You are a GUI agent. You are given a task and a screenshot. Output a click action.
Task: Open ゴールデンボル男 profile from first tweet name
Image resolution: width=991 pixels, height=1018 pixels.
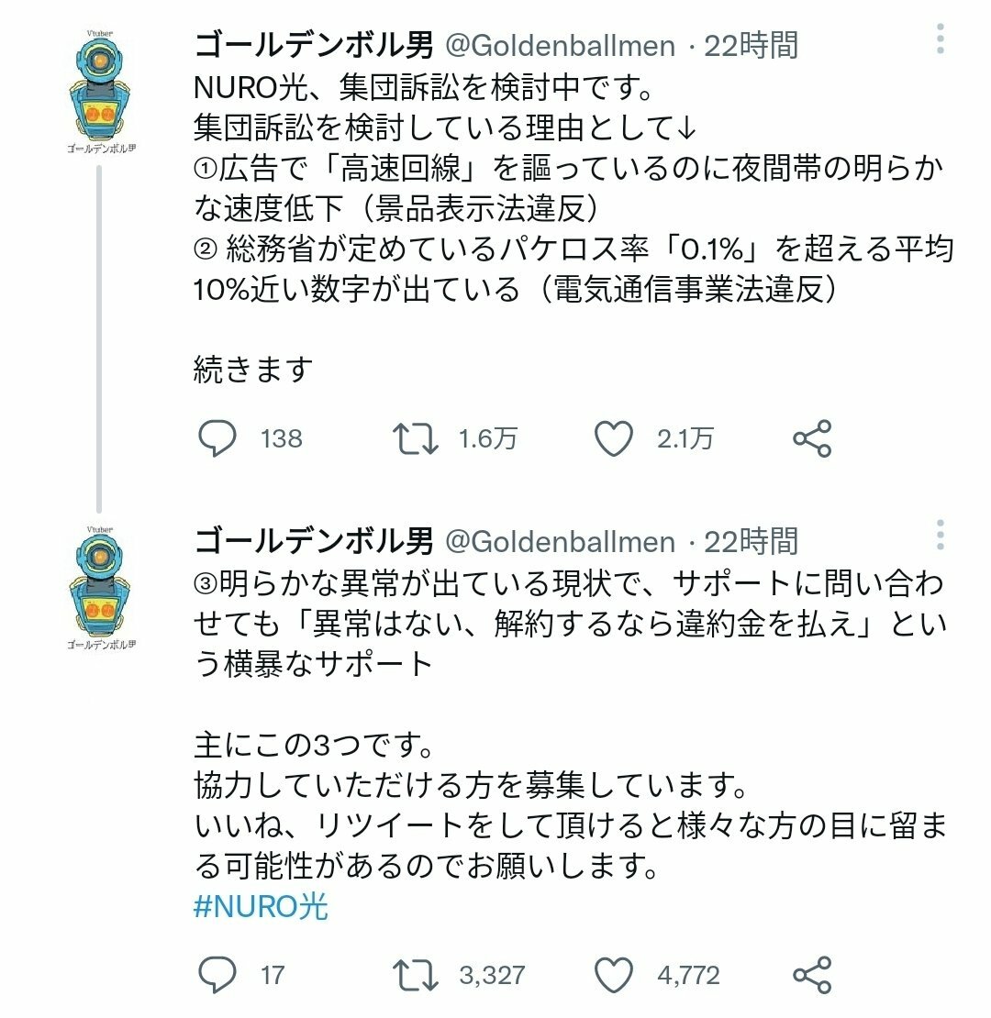pyautogui.click(x=314, y=46)
